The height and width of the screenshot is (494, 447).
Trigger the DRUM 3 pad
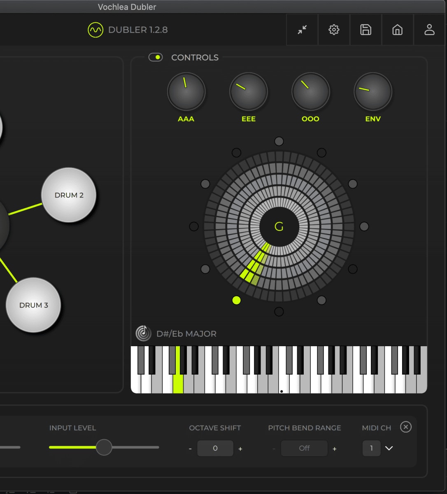33,305
